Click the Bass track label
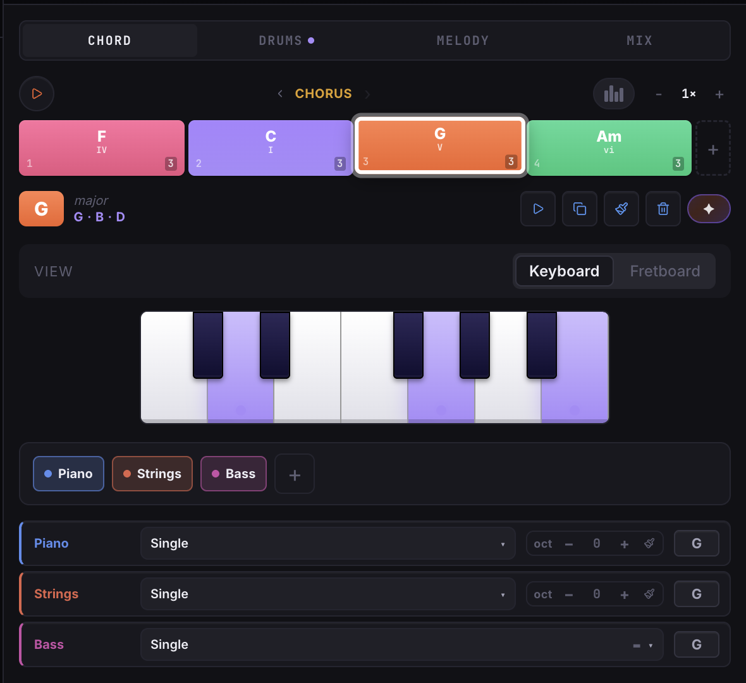Viewport: 746px width, 683px height. 49,644
